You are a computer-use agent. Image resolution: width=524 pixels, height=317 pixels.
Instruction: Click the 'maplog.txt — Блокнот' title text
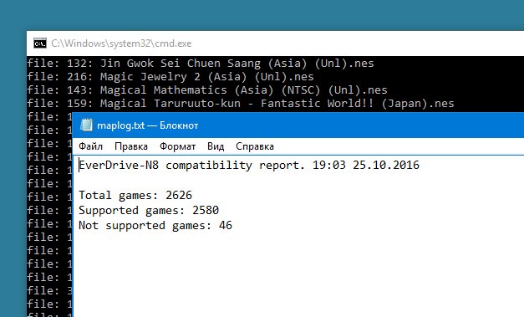(x=147, y=125)
